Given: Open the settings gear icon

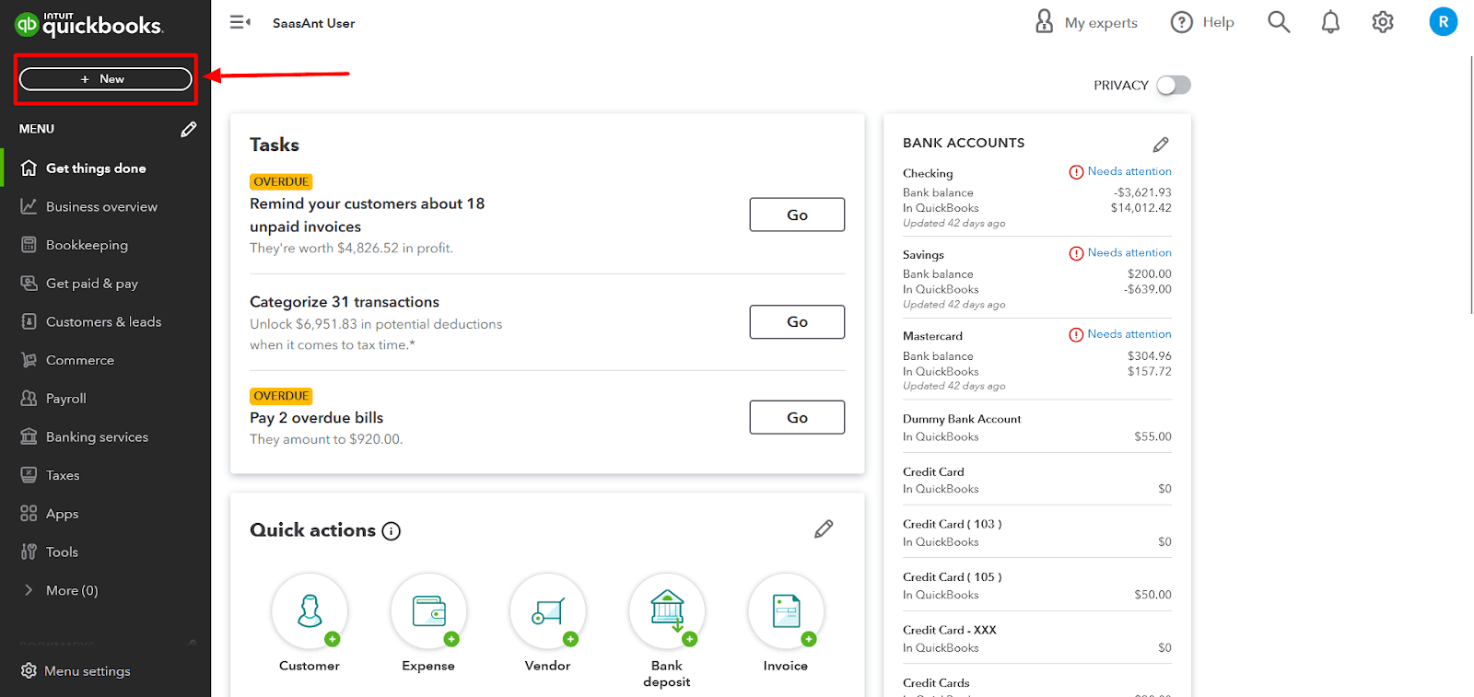Looking at the screenshot, I should point(1383,22).
